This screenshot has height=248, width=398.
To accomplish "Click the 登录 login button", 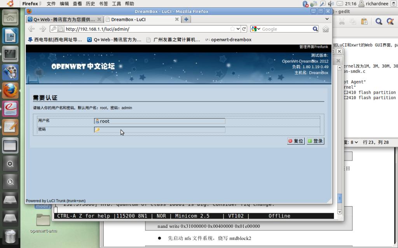I will pyautogui.click(x=316, y=141).
